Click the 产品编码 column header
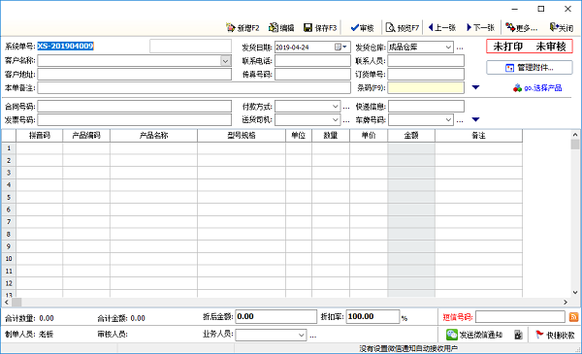Screen dimensions: 582x354 pos(86,136)
